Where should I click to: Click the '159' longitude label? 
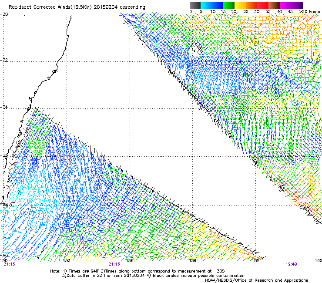[192, 261]
